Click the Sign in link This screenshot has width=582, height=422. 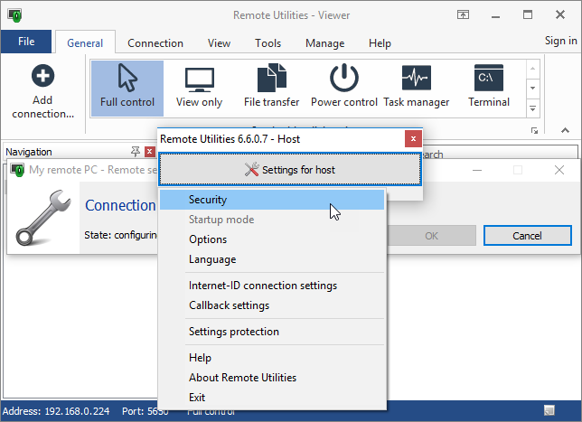(560, 41)
